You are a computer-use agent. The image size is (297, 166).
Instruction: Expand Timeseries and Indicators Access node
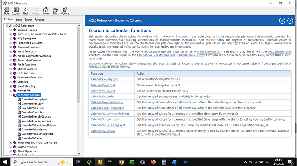tap(11, 142)
